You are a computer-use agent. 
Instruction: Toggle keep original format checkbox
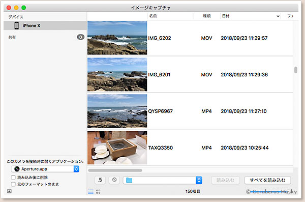(13, 184)
